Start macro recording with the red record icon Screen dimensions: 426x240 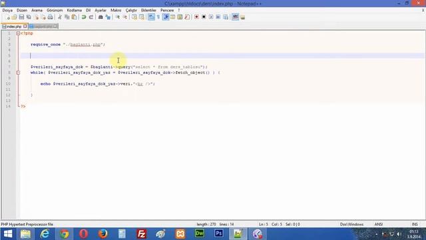[x=196, y=17]
